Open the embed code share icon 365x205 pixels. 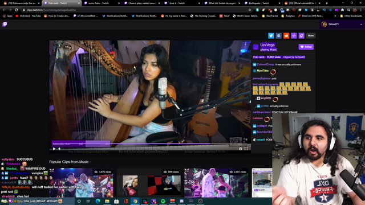(294, 35)
